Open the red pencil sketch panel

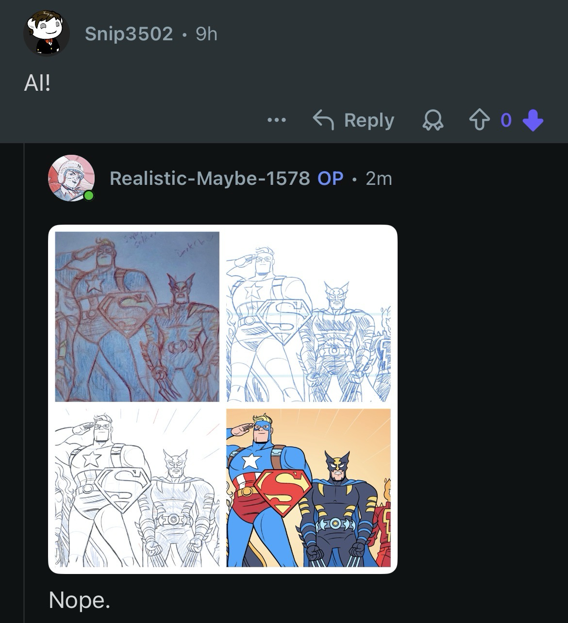click(137, 316)
